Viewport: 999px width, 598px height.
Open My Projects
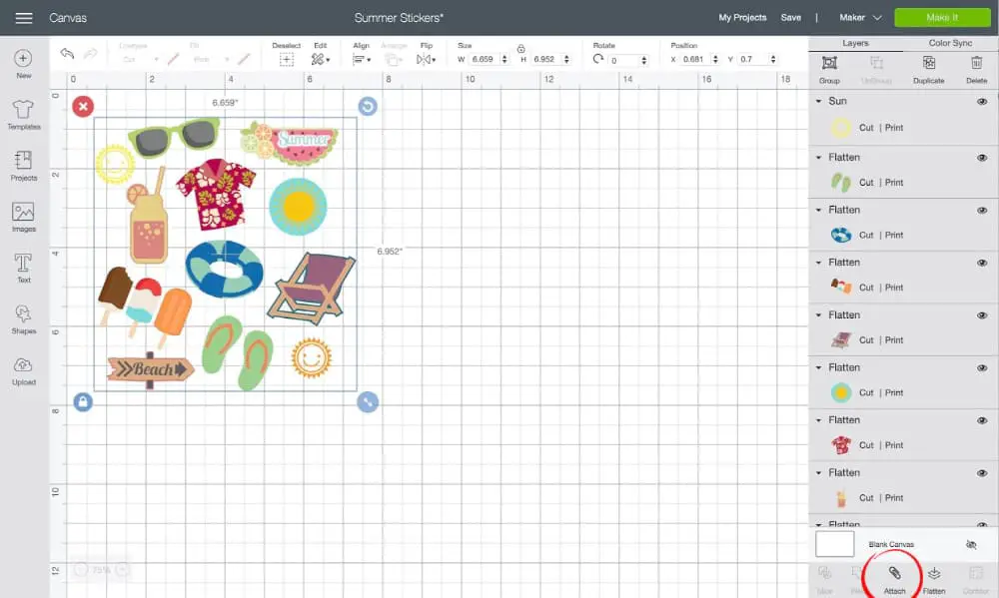pos(742,18)
